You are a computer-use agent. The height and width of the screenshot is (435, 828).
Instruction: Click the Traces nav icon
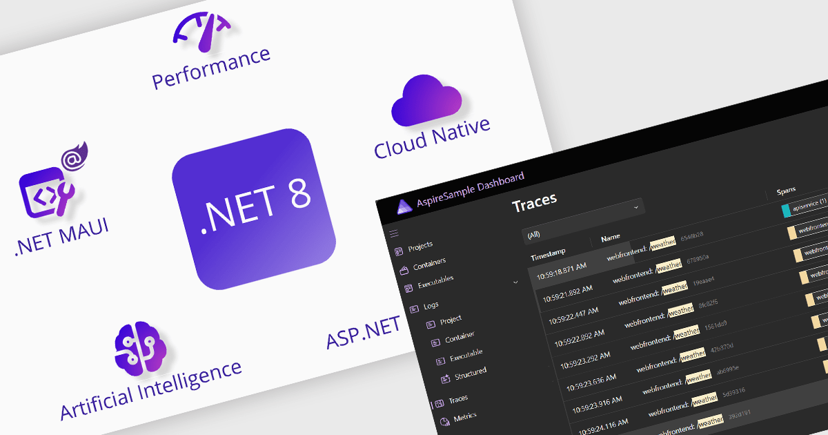coord(439,403)
